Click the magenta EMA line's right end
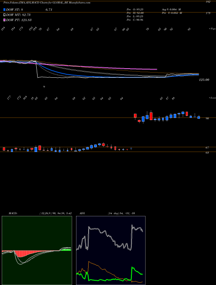The image size is (216, 285). coord(156,69)
